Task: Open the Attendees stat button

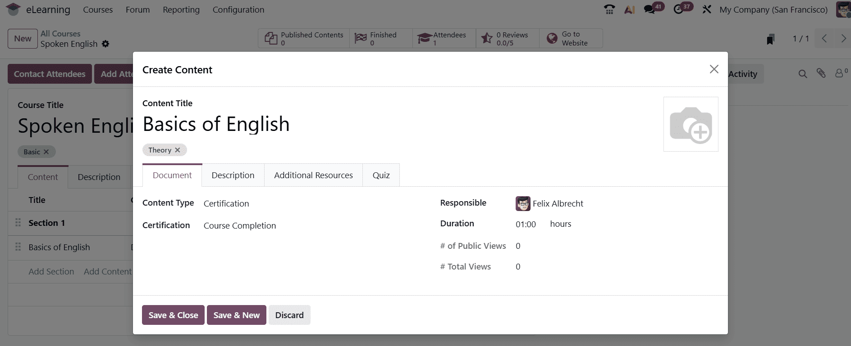Action: [444, 39]
